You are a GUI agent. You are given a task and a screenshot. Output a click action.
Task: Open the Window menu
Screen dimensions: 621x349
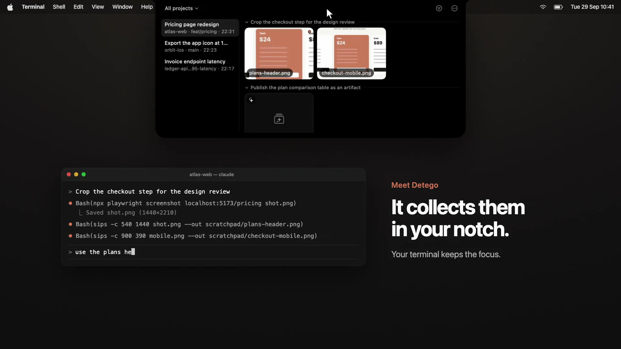(x=122, y=7)
